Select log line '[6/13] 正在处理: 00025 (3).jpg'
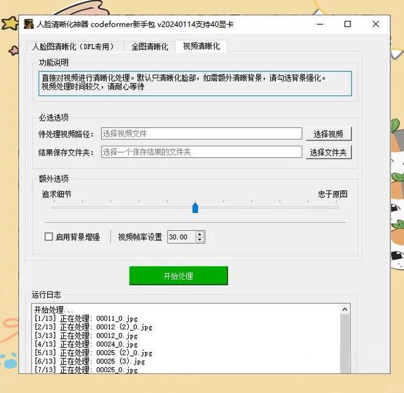The height and width of the screenshot is (393, 404). [90, 361]
